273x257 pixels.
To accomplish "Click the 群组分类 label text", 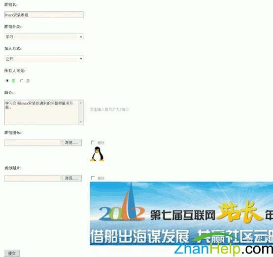I will pyautogui.click(x=13, y=27).
